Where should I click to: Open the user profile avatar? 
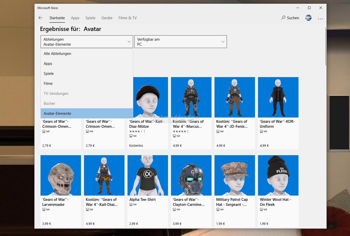pos(308,18)
